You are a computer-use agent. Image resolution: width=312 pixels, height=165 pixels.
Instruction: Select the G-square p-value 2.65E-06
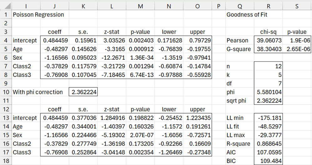coord(297,49)
